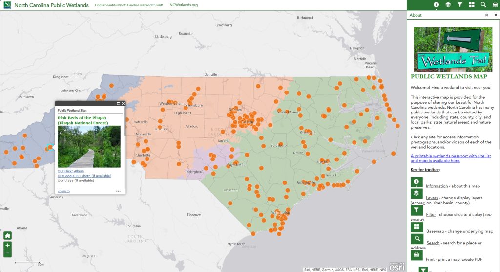Maximize the Public Wetland Site popup
Image resolution: width=500 pixels, height=272 pixels.
click(x=118, y=103)
